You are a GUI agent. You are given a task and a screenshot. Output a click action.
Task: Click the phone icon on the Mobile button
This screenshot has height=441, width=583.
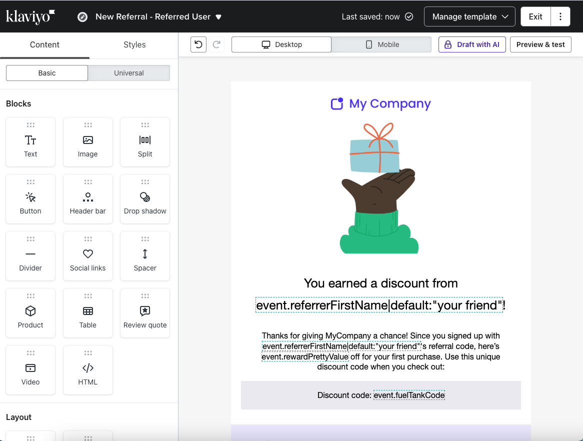369,44
